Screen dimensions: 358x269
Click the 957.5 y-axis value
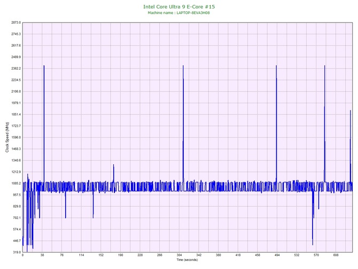pos(17,195)
